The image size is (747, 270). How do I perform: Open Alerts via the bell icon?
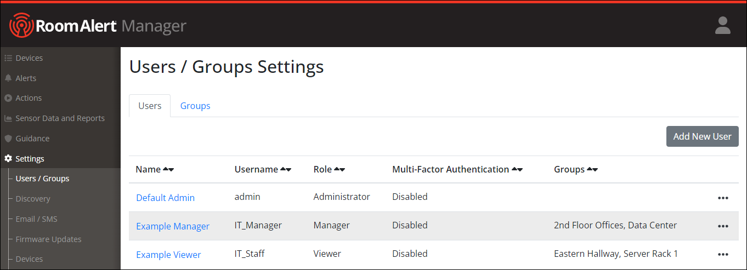[8, 78]
